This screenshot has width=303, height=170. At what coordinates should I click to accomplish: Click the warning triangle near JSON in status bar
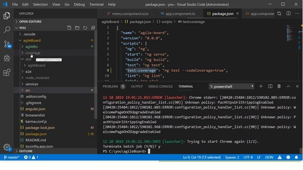[280, 157]
